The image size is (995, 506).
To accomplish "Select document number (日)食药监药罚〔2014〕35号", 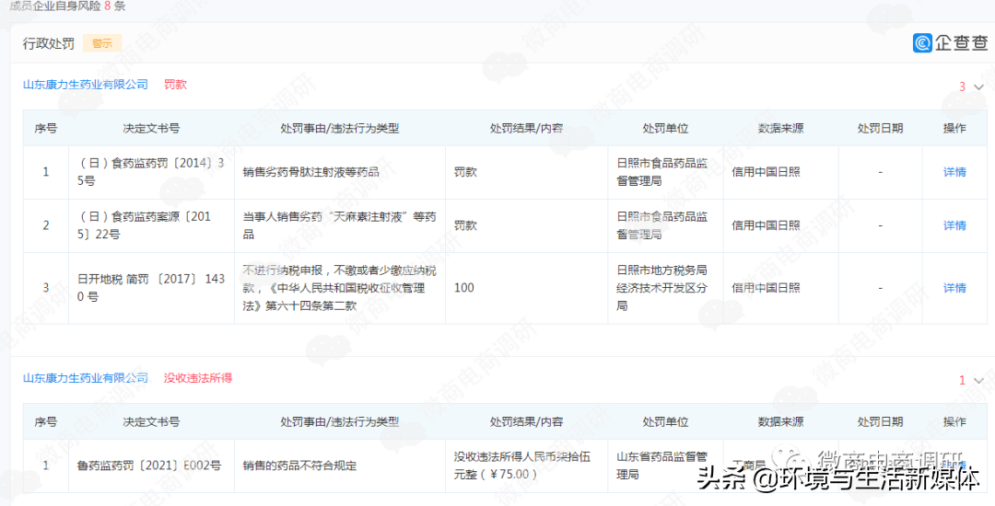I will 152,172.
